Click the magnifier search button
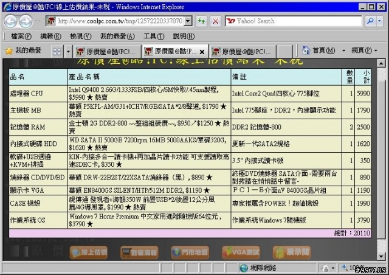389x275 pixels. point(370,21)
